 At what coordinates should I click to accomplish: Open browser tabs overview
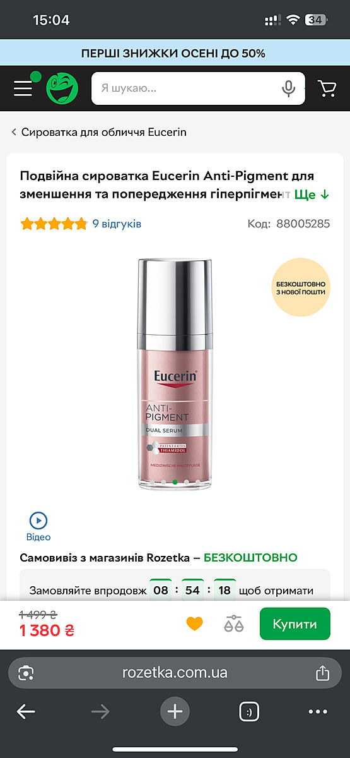(249, 712)
